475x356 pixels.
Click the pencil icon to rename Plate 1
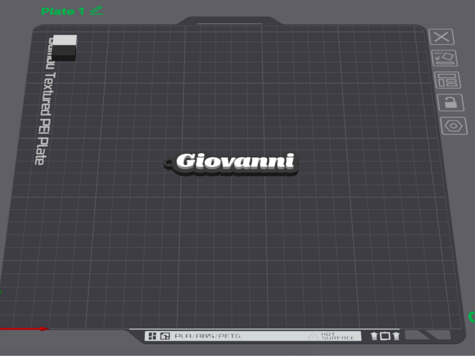pos(96,11)
